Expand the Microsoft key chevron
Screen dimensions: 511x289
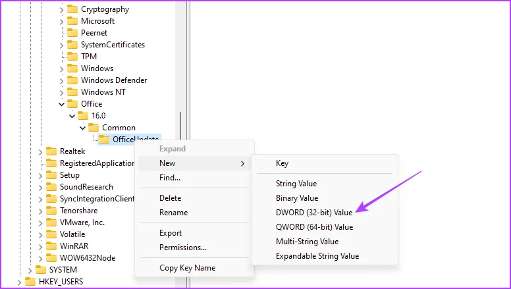[62, 22]
